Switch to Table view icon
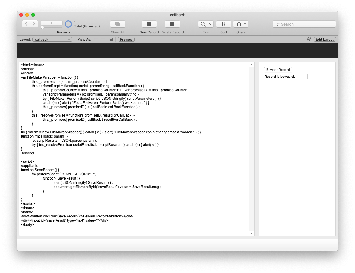355x273 pixels. click(x=110, y=39)
